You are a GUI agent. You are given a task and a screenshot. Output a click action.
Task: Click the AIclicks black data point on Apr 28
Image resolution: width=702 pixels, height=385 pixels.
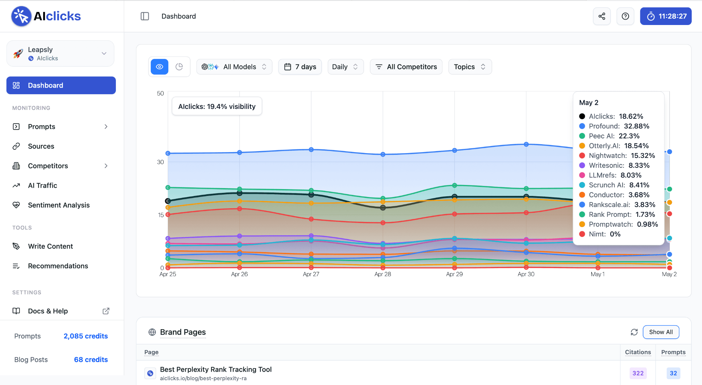(383, 208)
